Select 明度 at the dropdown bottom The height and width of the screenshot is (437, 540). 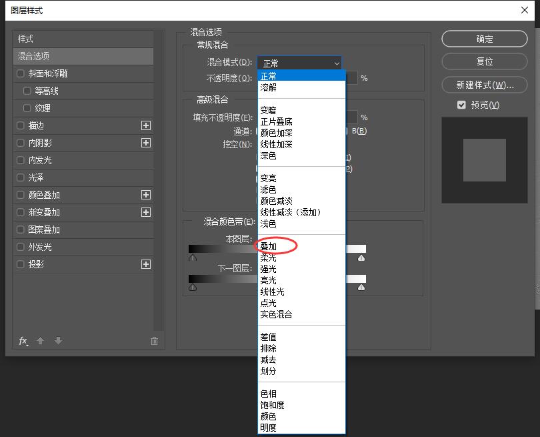[269, 427]
